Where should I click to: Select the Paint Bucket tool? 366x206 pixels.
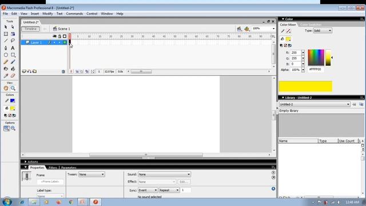[13, 69]
